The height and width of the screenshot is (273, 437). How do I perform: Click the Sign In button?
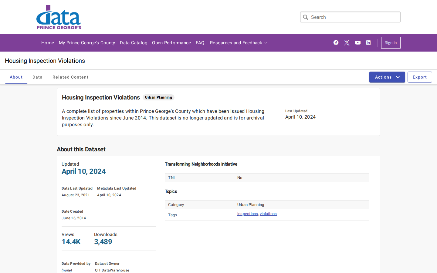click(391, 43)
